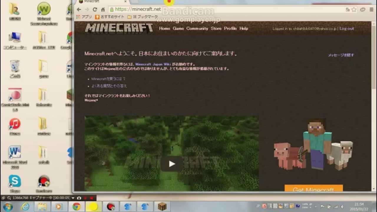Open the よくある質問とその答え link
The height and width of the screenshot is (212, 377).
click(109, 86)
